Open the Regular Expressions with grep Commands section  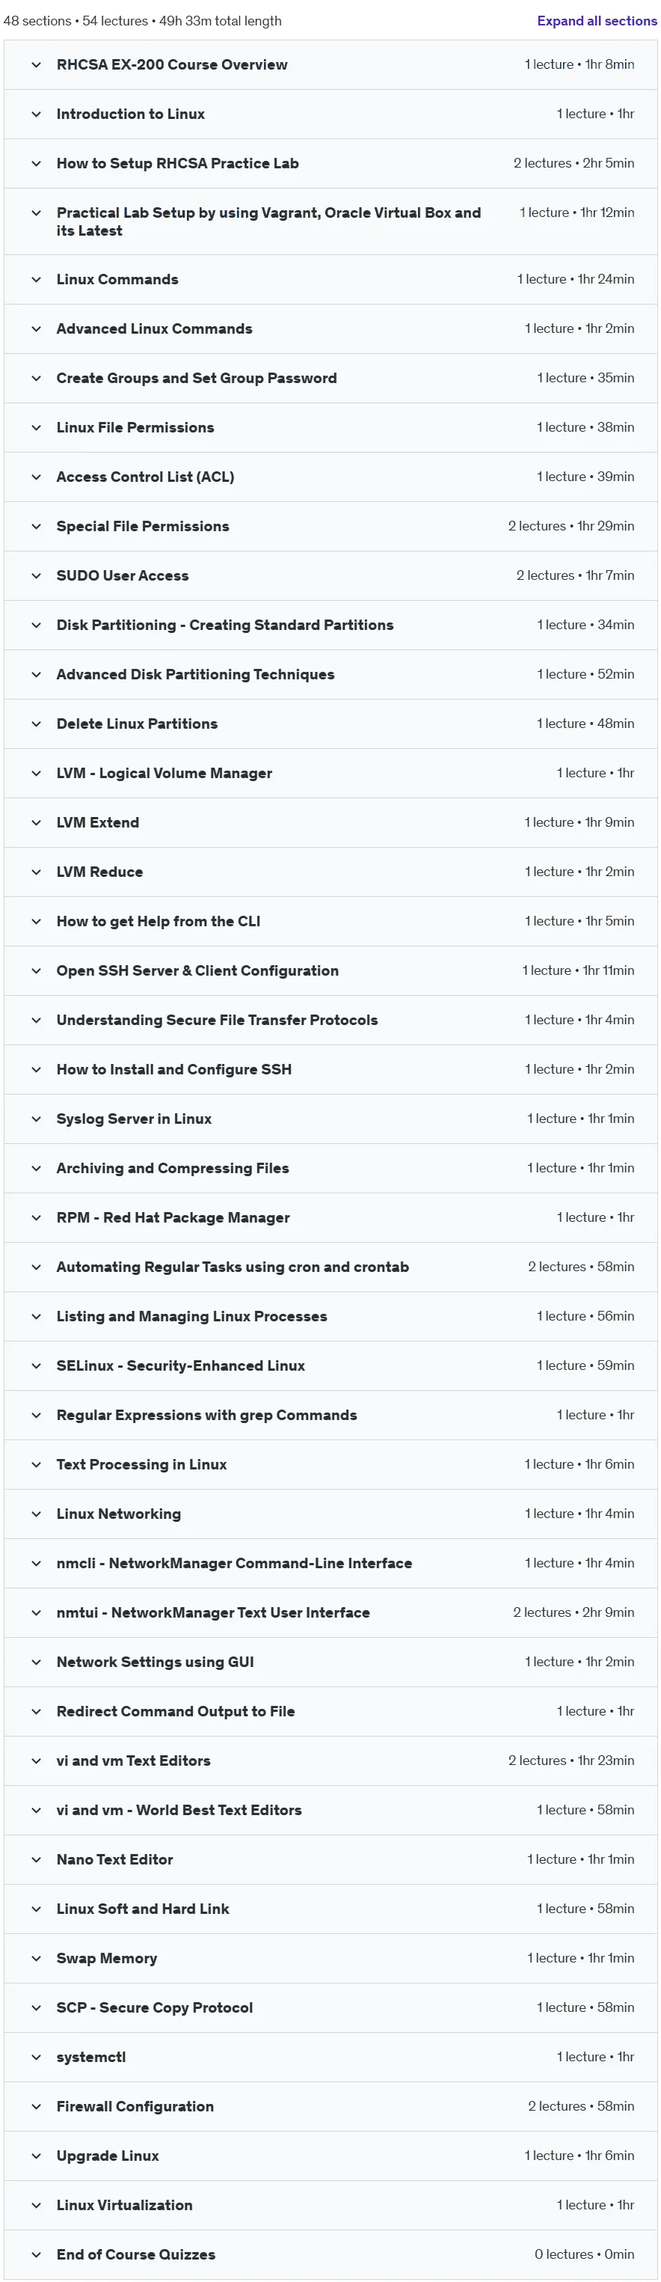330,1416
